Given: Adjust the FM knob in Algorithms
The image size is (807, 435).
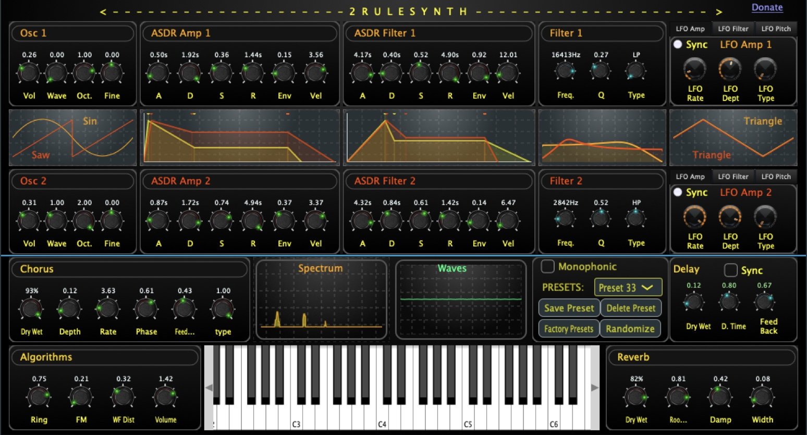Looking at the screenshot, I should pos(81,397).
